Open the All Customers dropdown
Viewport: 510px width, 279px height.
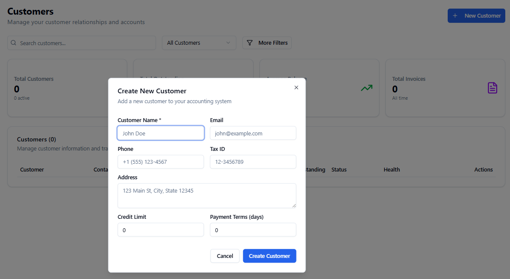tap(199, 43)
